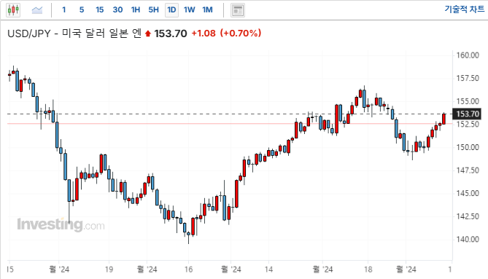The image size is (488, 279).
Task: Select the 1M timeframe
Action: [207, 10]
